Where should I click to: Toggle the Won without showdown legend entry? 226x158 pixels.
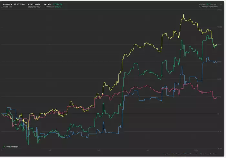208,154
